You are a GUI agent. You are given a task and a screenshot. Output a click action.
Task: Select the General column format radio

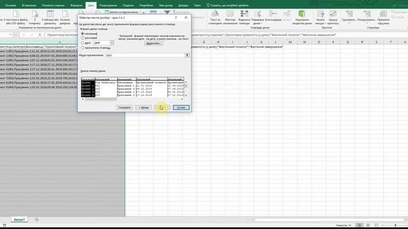click(82, 34)
